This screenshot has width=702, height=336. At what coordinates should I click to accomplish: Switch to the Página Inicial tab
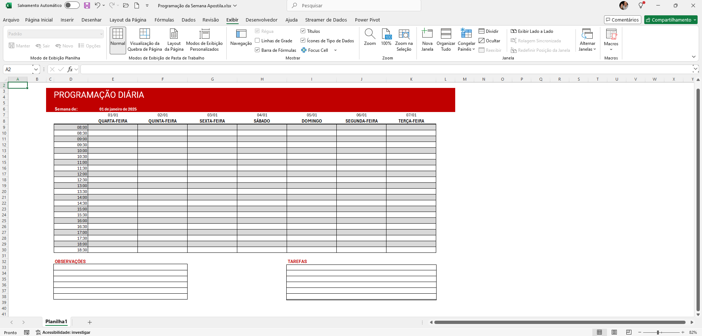coord(39,20)
